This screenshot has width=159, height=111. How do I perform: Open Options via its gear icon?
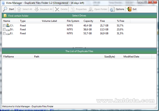click(112, 9)
